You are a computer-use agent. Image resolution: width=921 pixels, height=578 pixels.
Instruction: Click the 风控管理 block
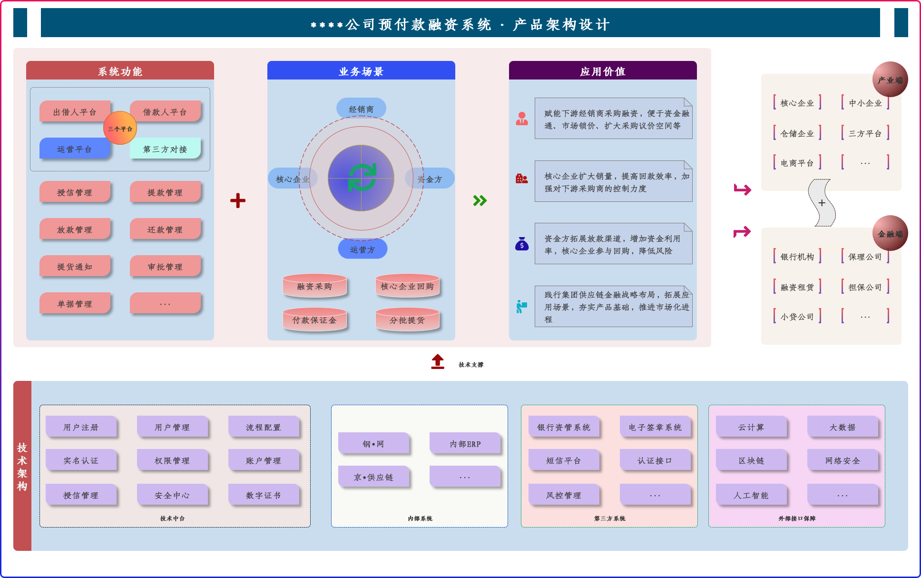pos(564,495)
